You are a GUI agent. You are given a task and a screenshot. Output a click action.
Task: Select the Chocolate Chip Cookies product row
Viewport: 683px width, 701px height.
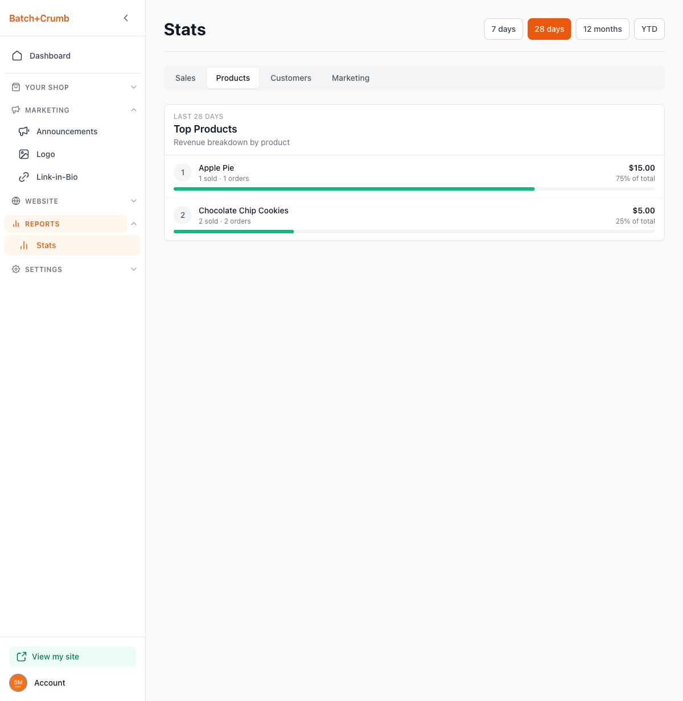coord(414,215)
